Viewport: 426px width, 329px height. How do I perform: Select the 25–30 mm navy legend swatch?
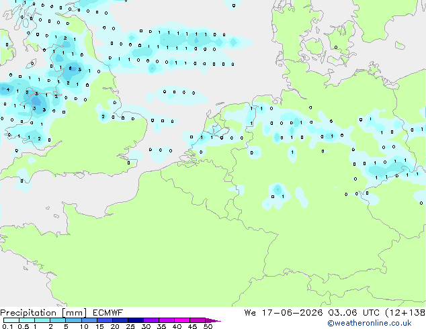click(x=136, y=320)
